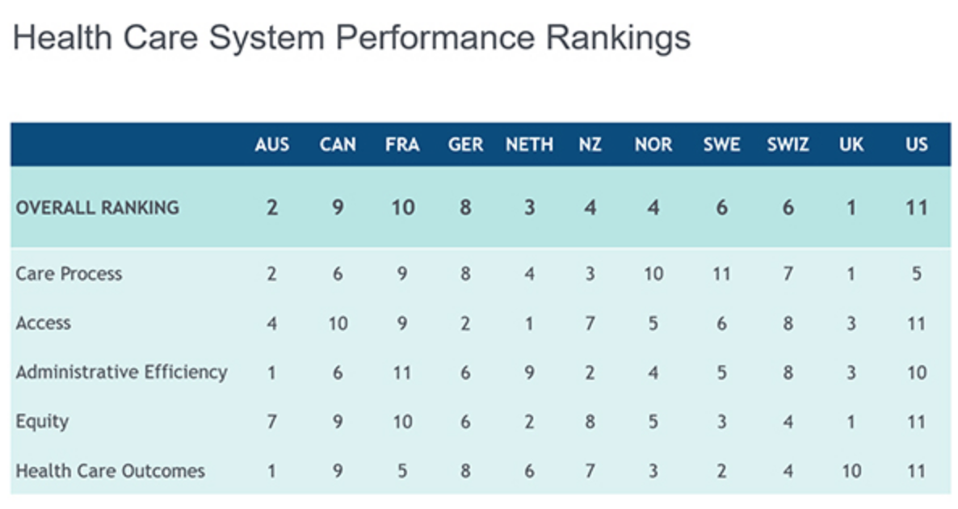Click the AUS column header
This screenshot has width=958, height=509.
[x=271, y=145]
